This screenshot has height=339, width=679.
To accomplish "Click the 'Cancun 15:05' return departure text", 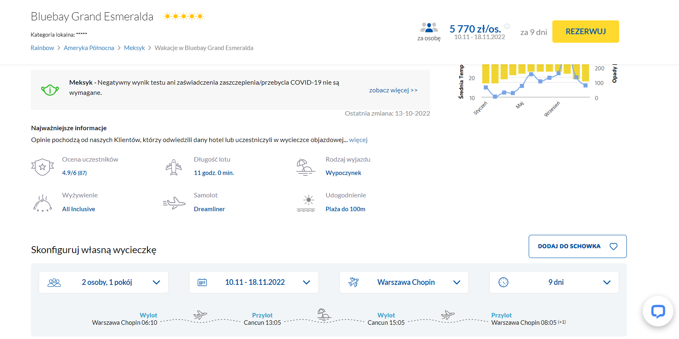I will 386,322.
